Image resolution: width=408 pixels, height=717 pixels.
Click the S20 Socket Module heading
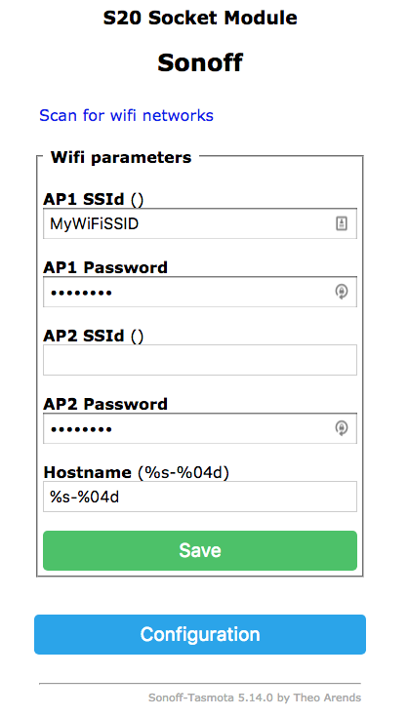[200, 18]
